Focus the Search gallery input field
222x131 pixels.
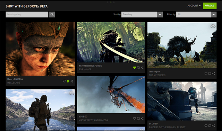click(27, 15)
